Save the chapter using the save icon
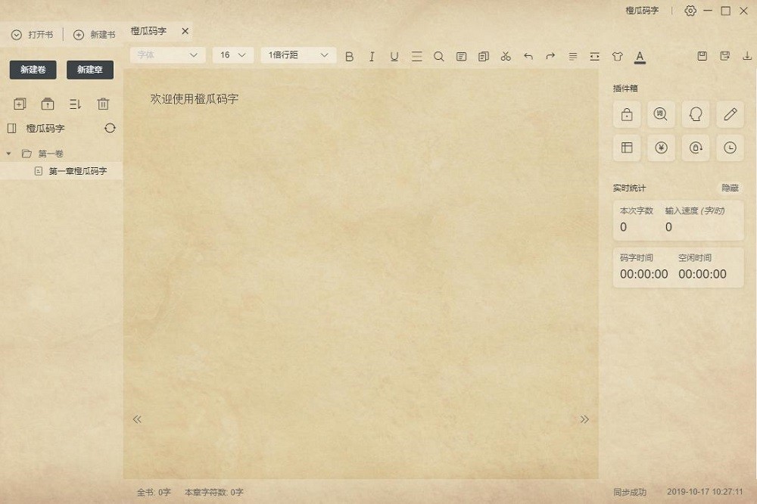This screenshot has width=757, height=504. (702, 55)
